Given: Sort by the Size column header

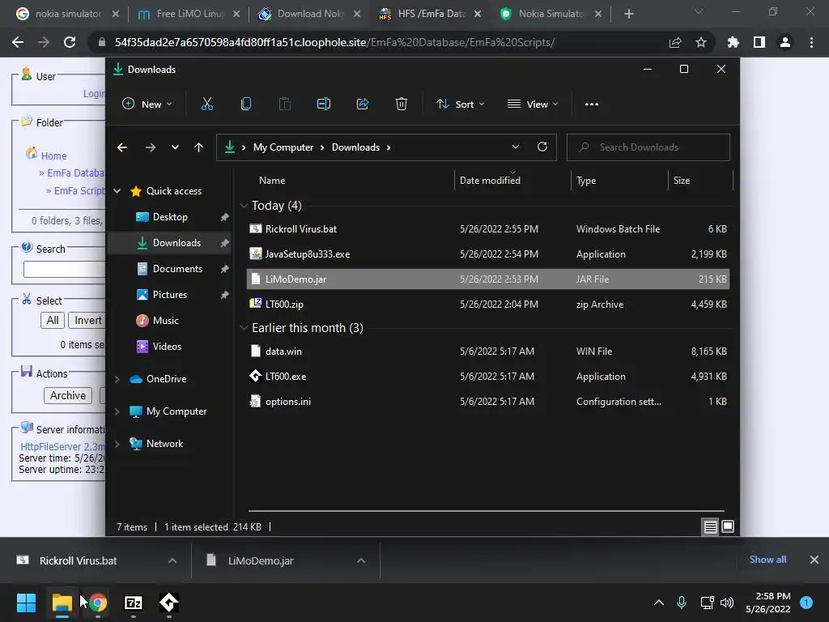Looking at the screenshot, I should (682, 181).
